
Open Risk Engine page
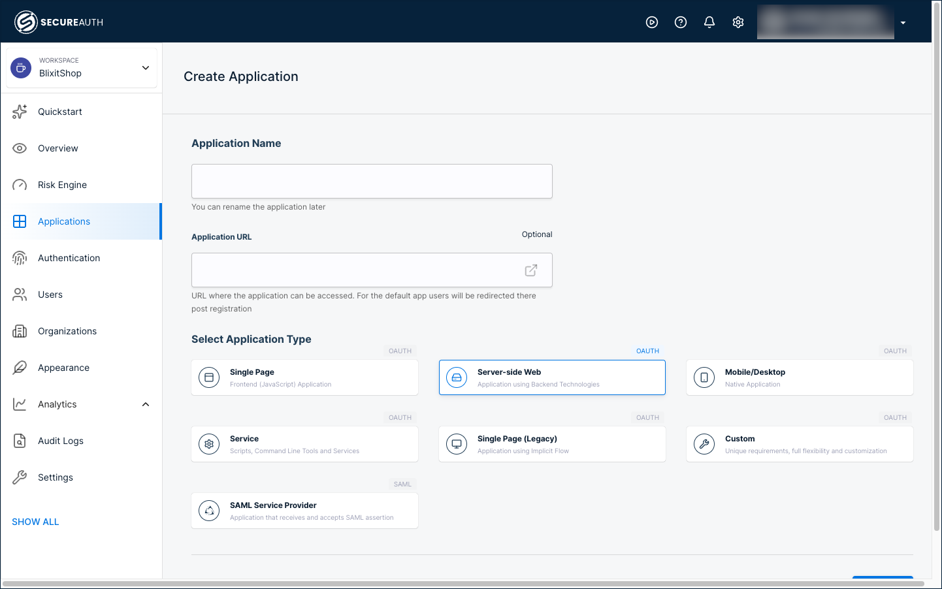81,185
